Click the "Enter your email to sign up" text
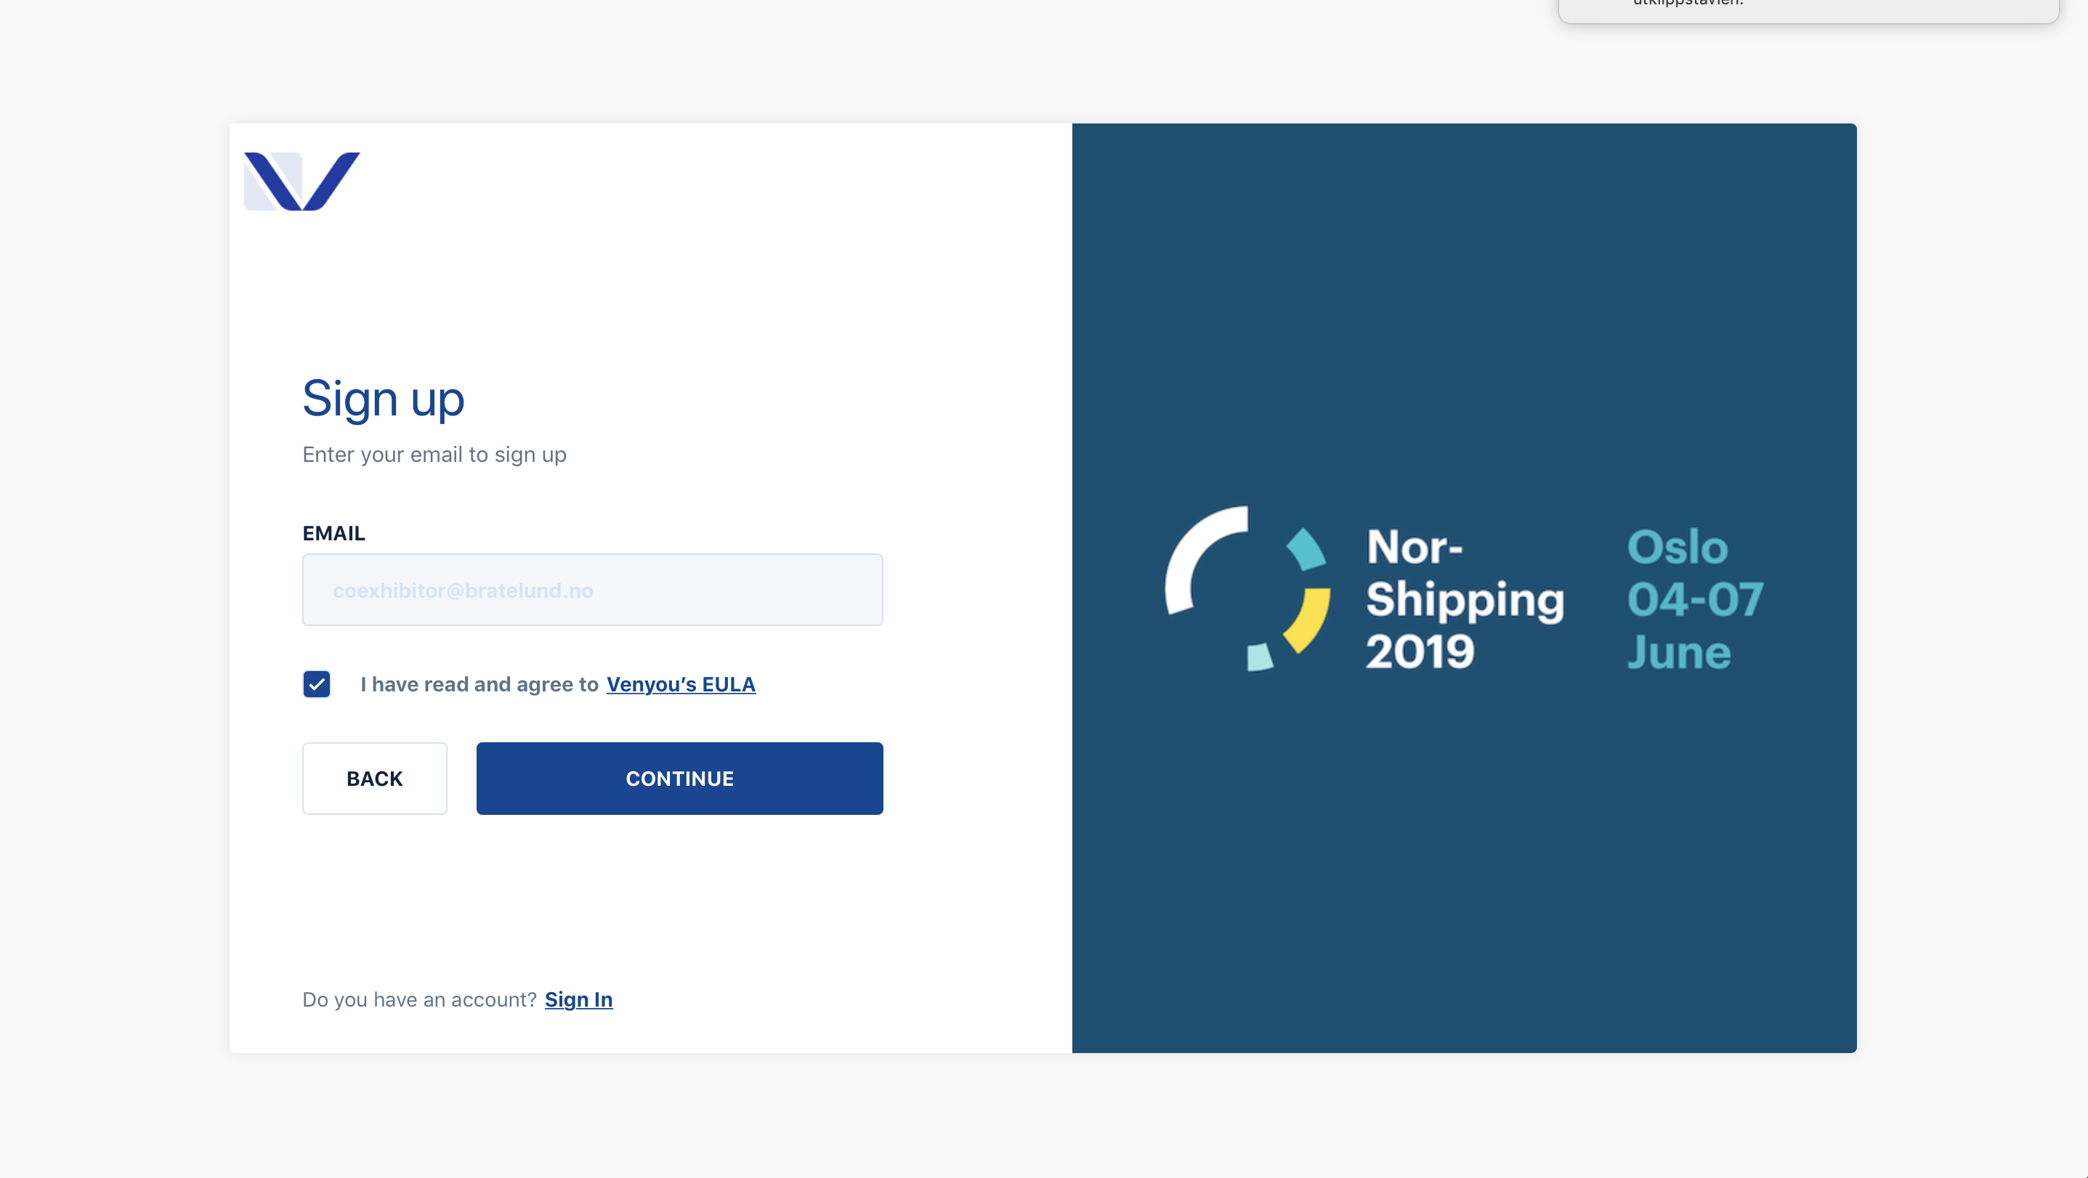 pos(434,455)
